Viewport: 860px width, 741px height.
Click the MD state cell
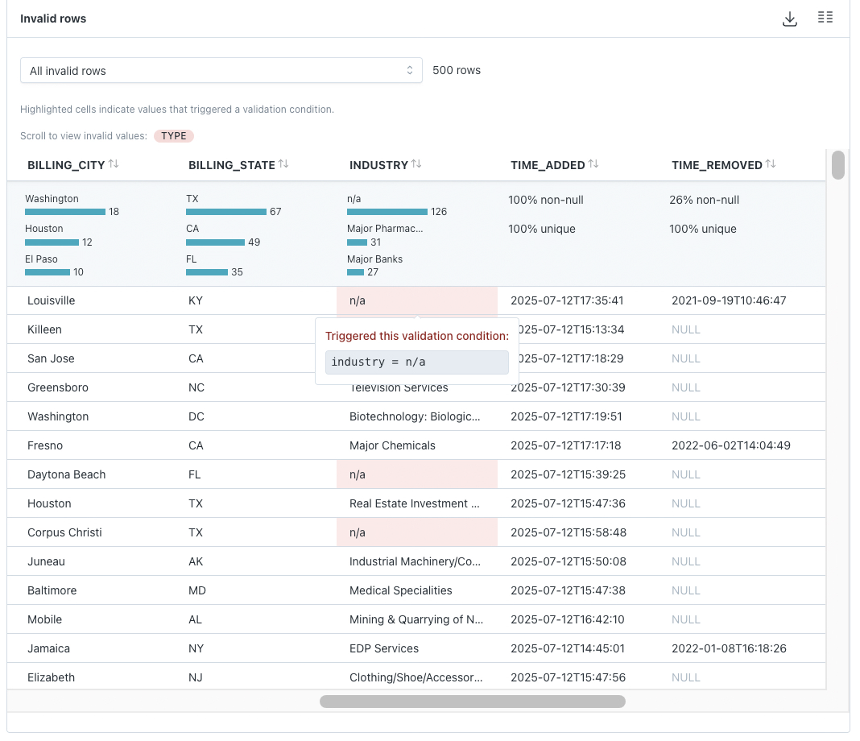(x=197, y=590)
